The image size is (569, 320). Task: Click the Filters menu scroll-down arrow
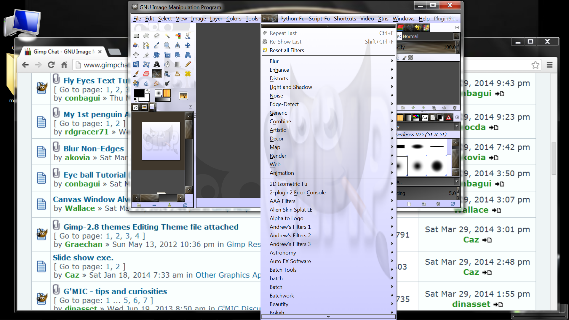(328, 317)
